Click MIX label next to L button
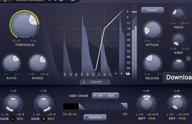Screen dimensions: 192x124 (x=20, y=119)
